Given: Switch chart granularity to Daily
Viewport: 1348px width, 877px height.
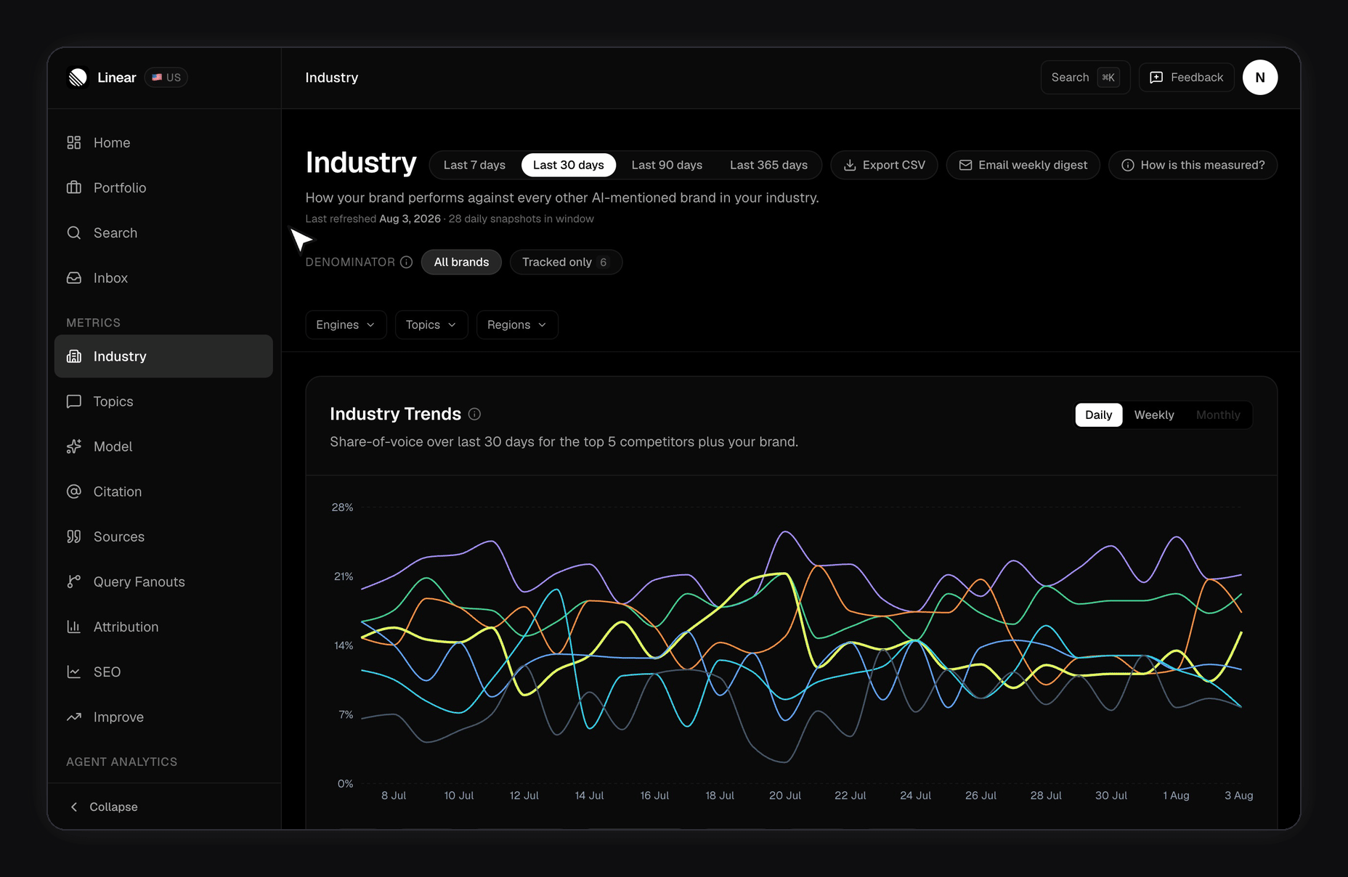Looking at the screenshot, I should [1098, 415].
